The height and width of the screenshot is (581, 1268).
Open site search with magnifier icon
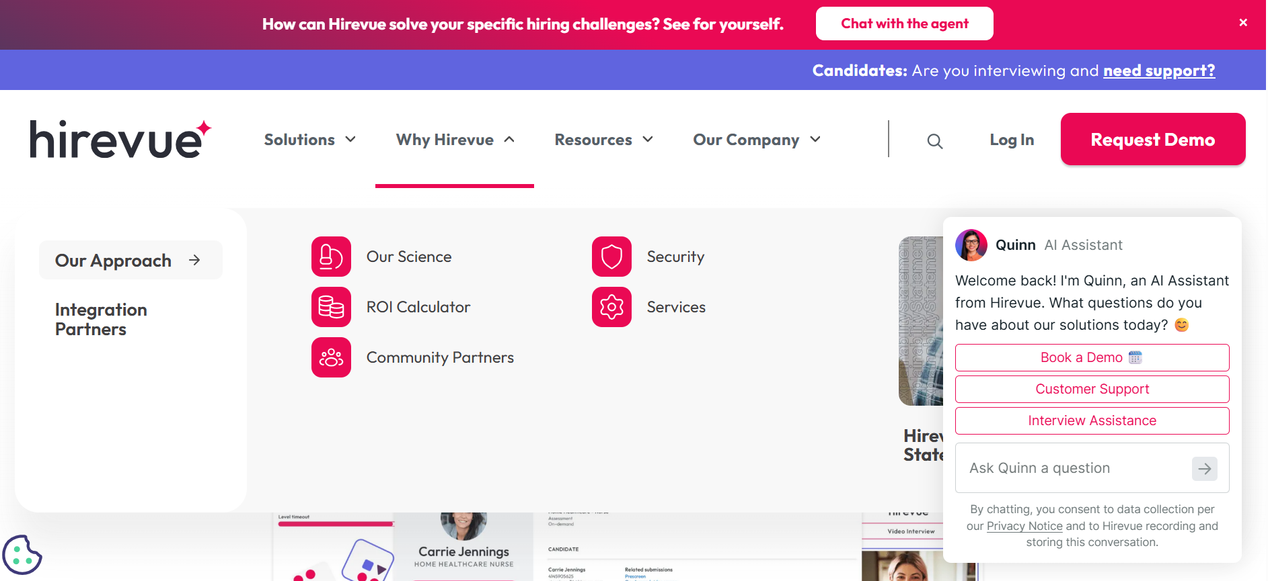934,141
